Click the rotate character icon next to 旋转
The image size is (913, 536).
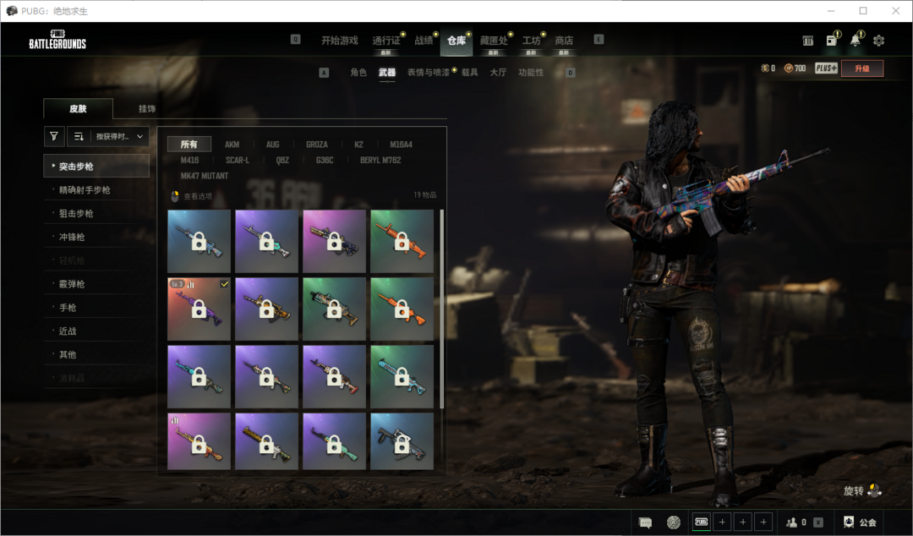coord(874,490)
